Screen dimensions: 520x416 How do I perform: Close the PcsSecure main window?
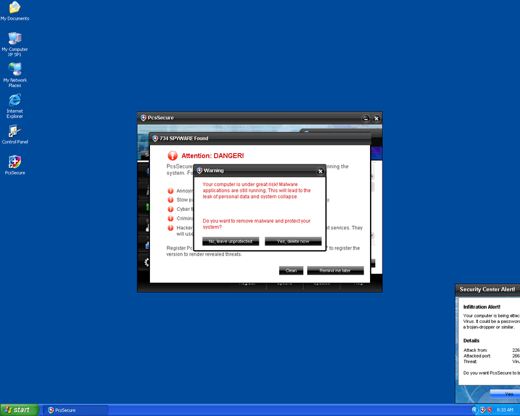coord(376,118)
